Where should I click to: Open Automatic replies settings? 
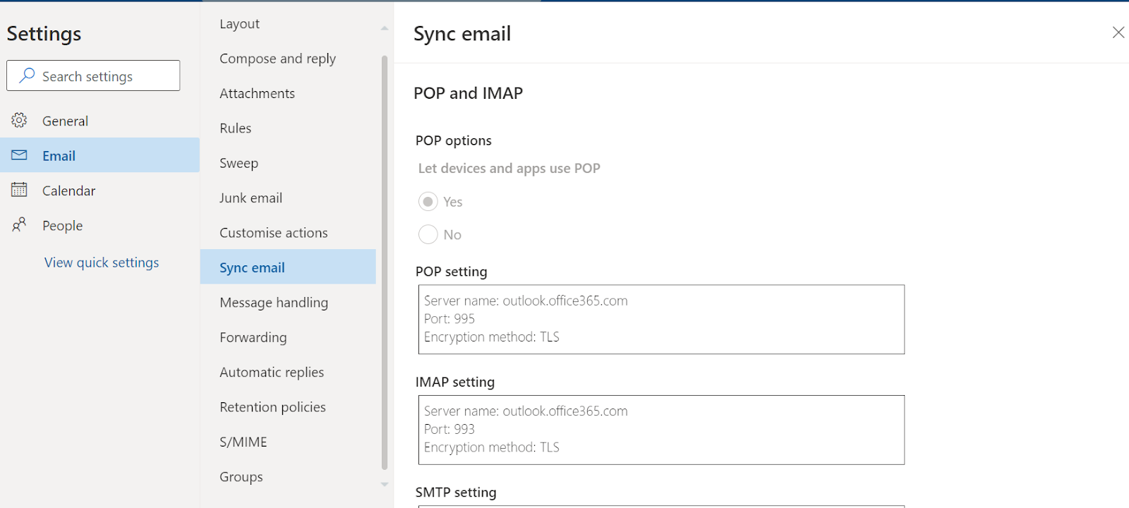pos(272,373)
